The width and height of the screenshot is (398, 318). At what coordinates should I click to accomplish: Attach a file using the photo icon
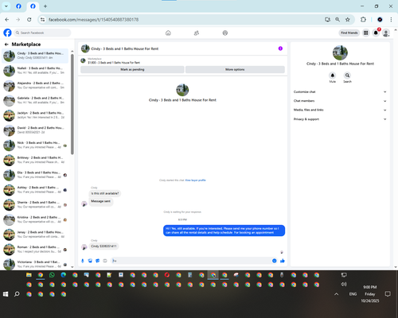(x=90, y=261)
